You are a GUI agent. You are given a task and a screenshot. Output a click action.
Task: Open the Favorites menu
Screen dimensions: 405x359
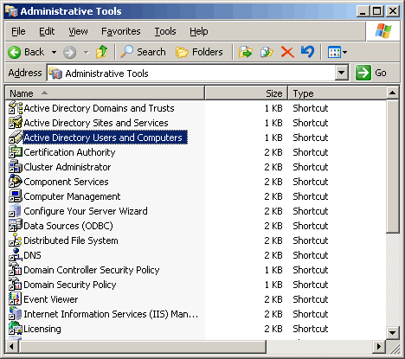point(121,31)
